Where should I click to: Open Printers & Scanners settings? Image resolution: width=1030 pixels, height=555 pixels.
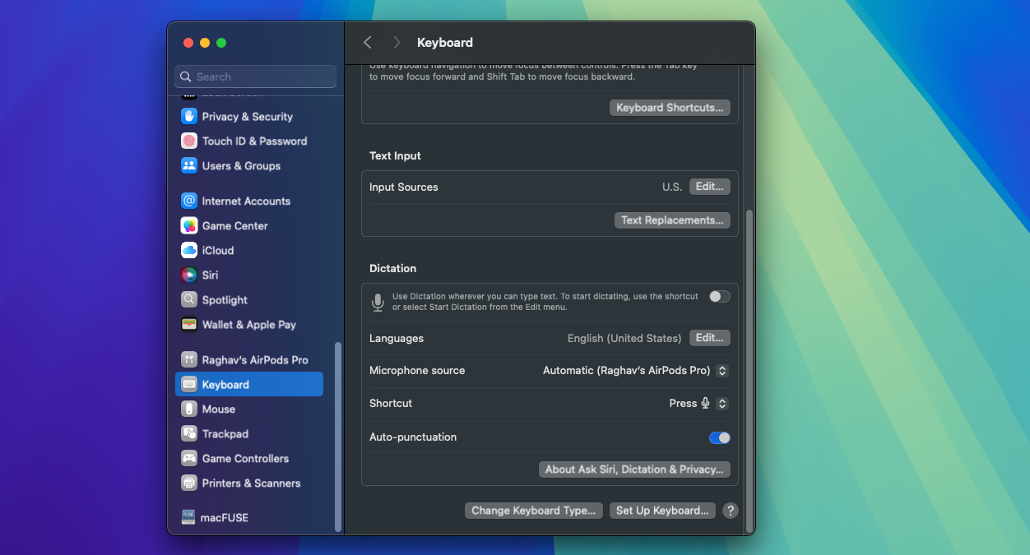pos(189,483)
